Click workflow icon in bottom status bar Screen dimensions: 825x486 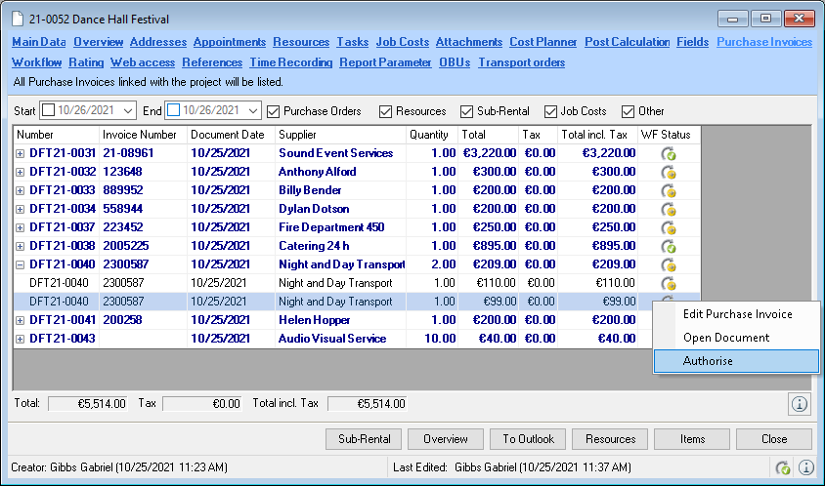click(x=782, y=467)
